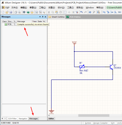
Task: Pin the Messages panel
Action: (x=43, y=17)
